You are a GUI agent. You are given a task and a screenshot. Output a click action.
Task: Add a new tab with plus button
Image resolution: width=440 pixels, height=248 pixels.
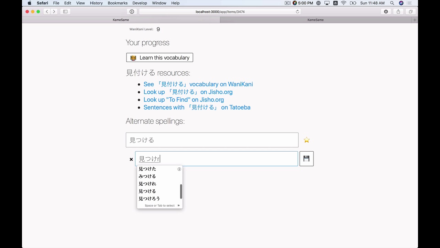point(415,20)
